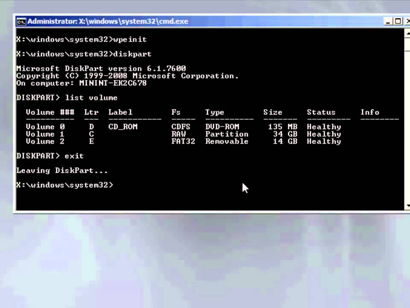
Task: Click the last X:\windows\system32> prompt
Action: [x=64, y=185]
